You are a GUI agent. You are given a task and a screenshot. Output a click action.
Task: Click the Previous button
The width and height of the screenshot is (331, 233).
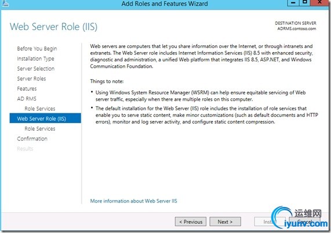[191, 221]
